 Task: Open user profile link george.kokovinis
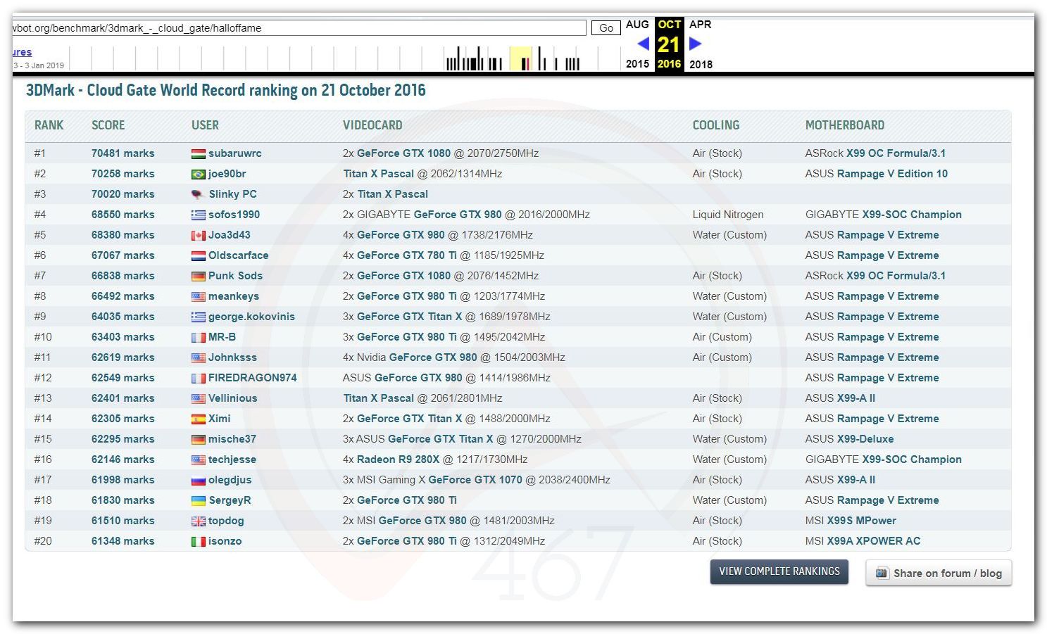click(x=252, y=317)
